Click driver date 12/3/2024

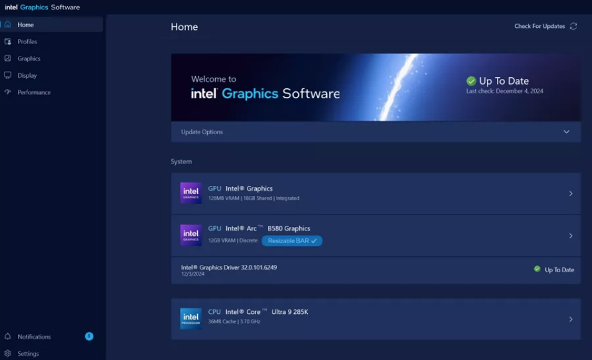coord(193,274)
